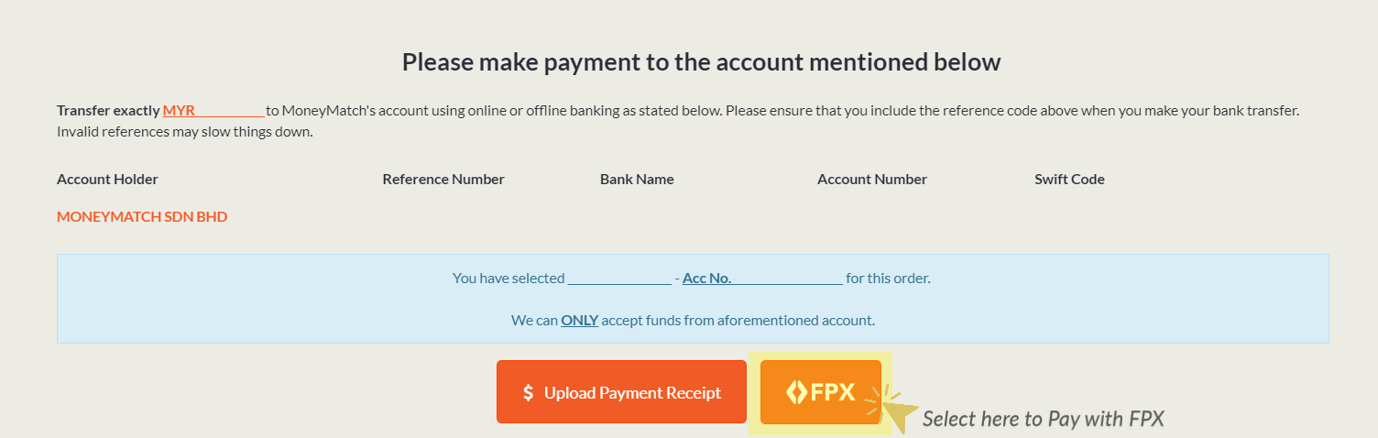Viewport: 1378px width, 438px height.
Task: Select MONEYMATCH SDN BHD account holder name
Action: click(142, 217)
